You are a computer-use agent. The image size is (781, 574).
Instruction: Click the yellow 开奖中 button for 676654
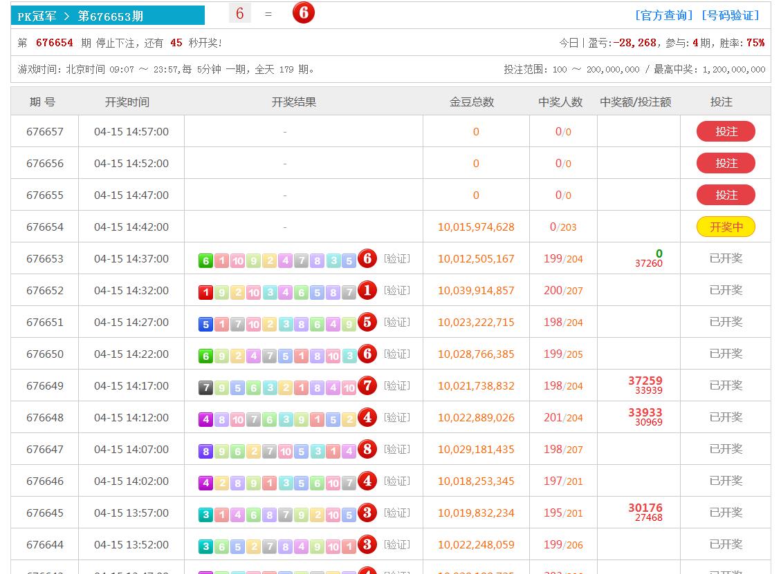coord(726,227)
